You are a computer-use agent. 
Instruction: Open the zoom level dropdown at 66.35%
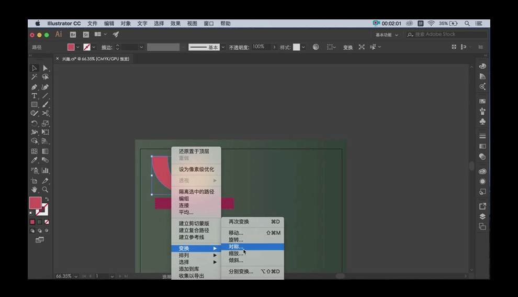coord(76,276)
